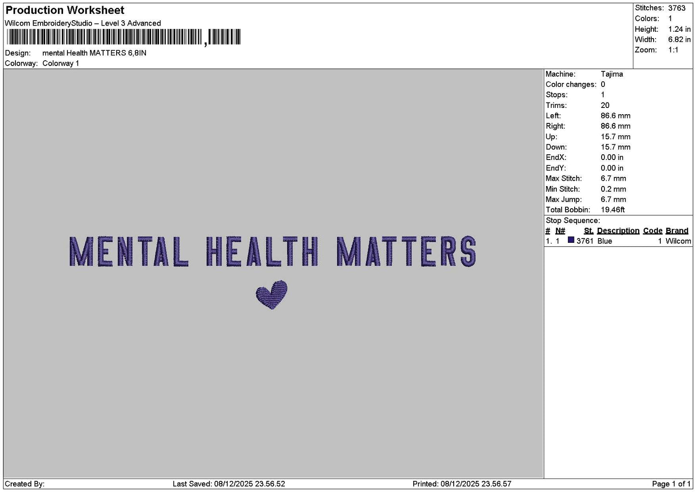Click the Last Saved timestamp
696x492 pixels.
click(x=229, y=484)
